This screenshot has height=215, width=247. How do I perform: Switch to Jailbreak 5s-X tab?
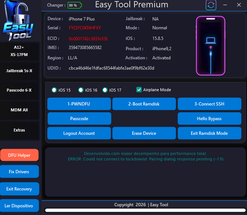click(x=19, y=70)
